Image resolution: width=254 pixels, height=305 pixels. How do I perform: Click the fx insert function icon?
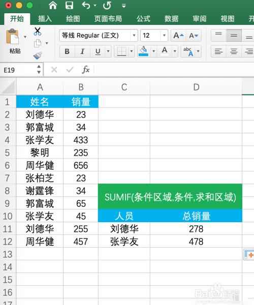86,70
